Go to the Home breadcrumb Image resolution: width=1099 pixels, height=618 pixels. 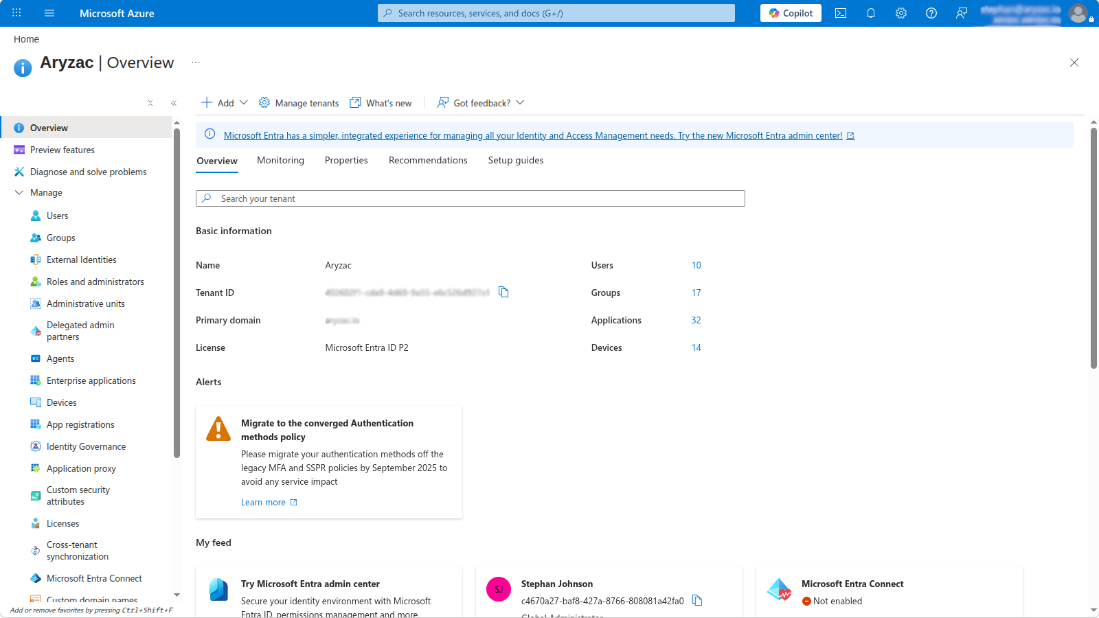click(x=26, y=39)
